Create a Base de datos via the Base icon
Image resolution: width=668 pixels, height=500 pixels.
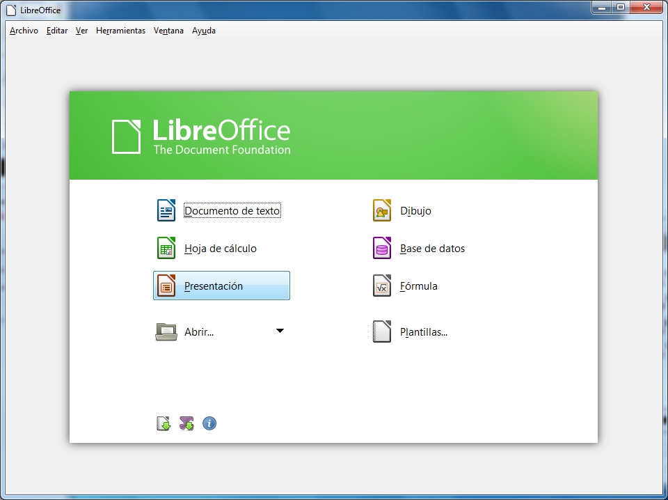381,248
